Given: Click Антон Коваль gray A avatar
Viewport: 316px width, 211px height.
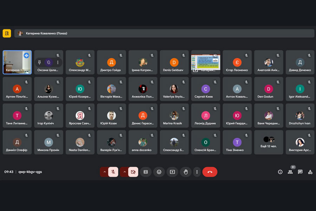Looking at the screenshot, I should [237, 89].
